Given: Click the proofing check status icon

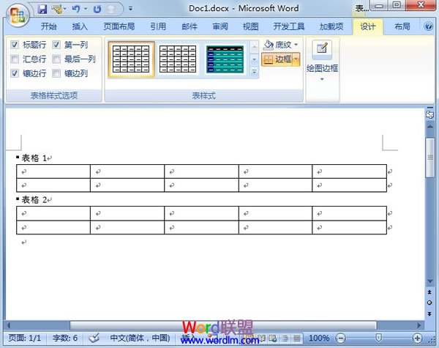Looking at the screenshot, I should (94, 338).
